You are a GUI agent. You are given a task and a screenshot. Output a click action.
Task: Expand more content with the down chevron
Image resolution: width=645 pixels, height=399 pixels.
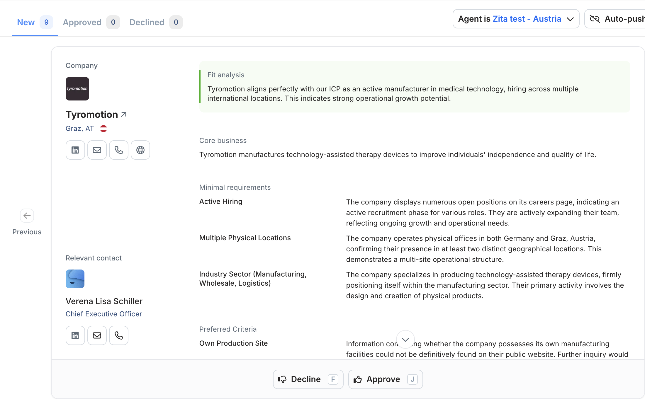click(405, 340)
